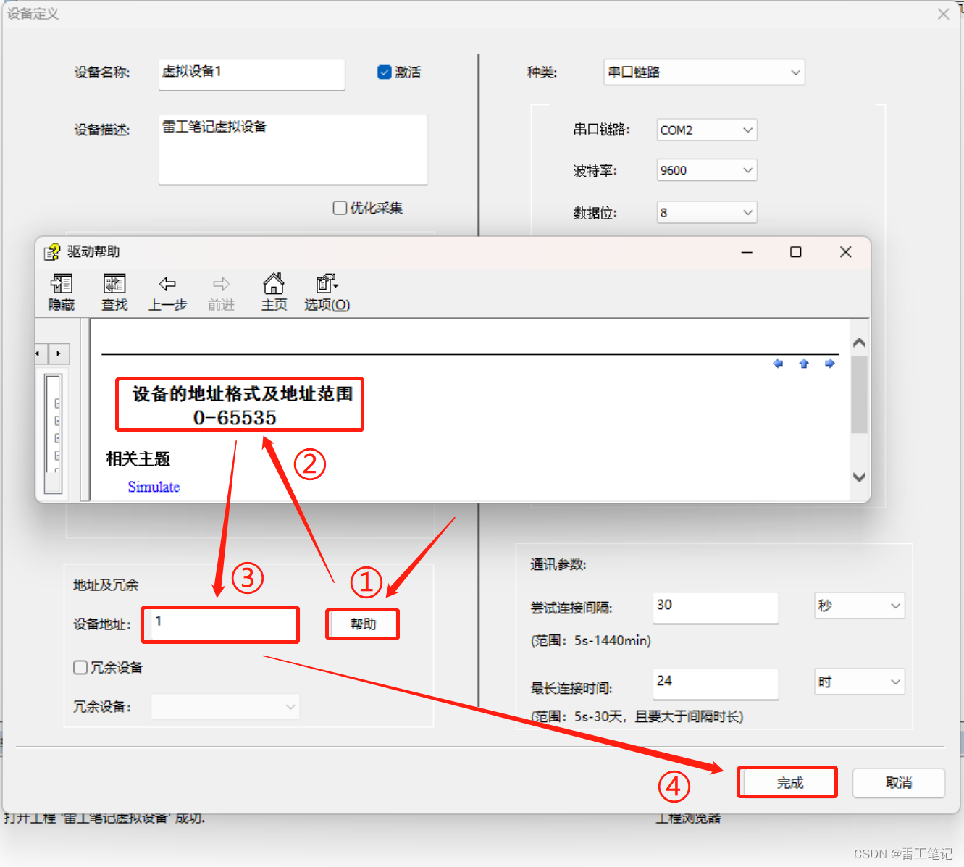Open the 种类 dropdown
The width and height of the screenshot is (964, 867).
pyautogui.click(x=704, y=72)
